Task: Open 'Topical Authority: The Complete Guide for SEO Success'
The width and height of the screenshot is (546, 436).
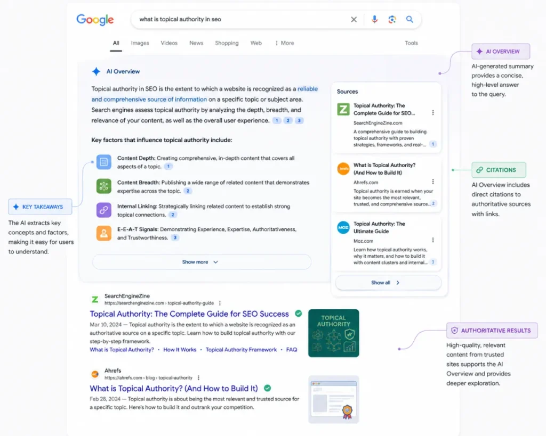Action: pyautogui.click(x=189, y=314)
